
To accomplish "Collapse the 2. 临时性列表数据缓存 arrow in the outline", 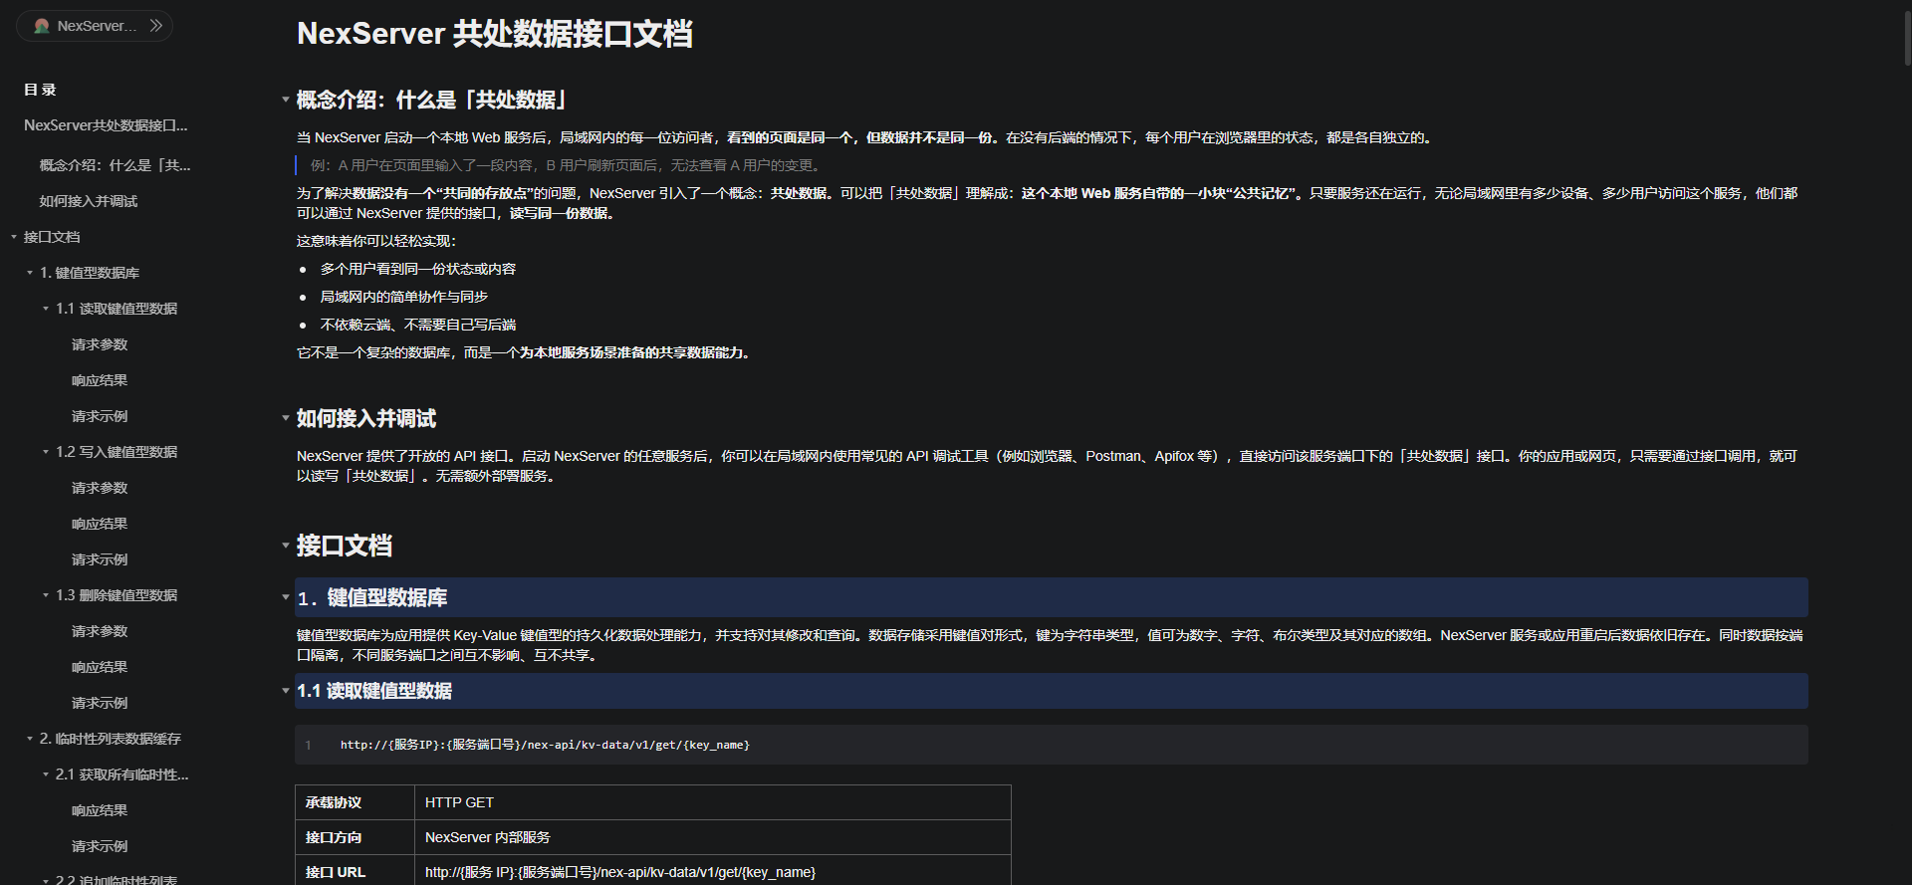I will point(30,739).
